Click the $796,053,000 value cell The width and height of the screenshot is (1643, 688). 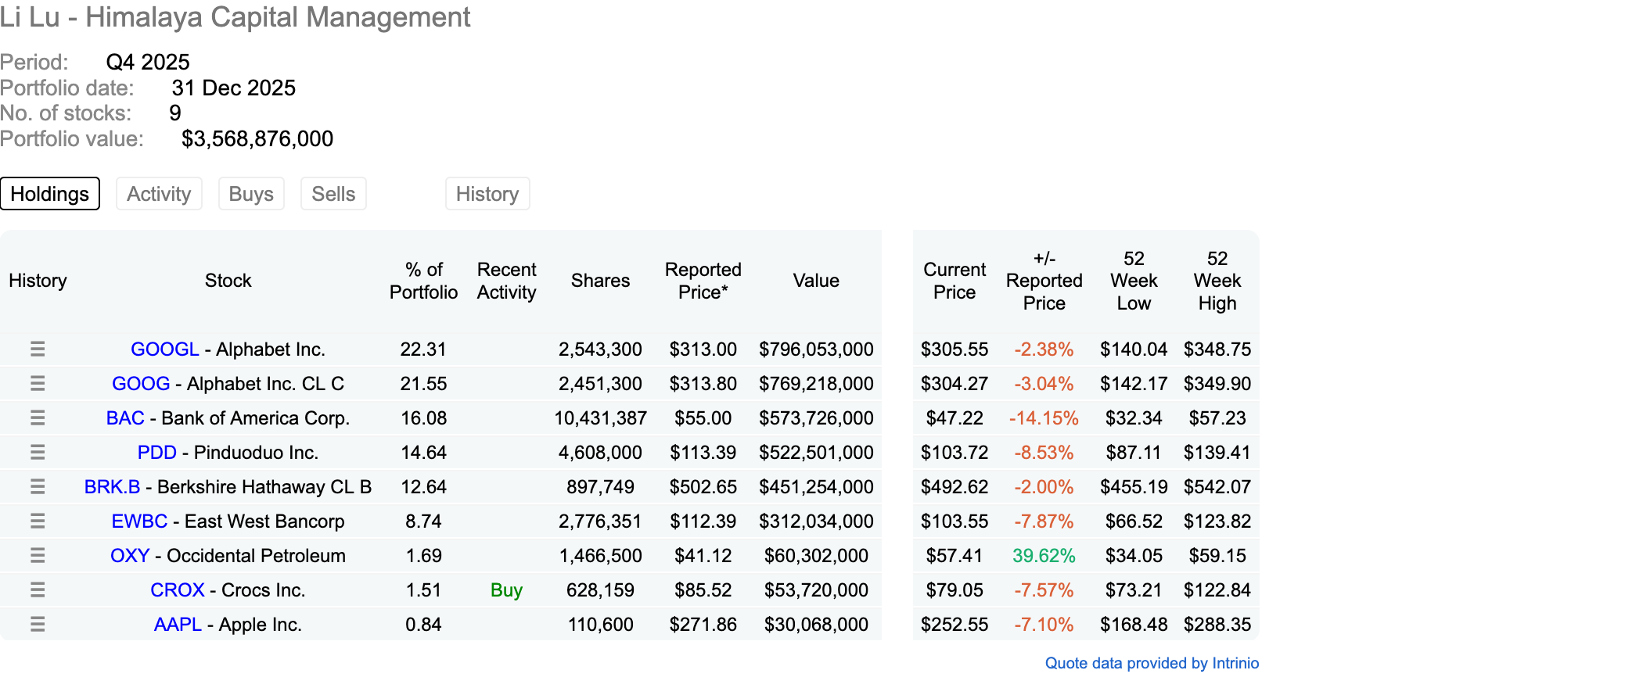(x=816, y=349)
